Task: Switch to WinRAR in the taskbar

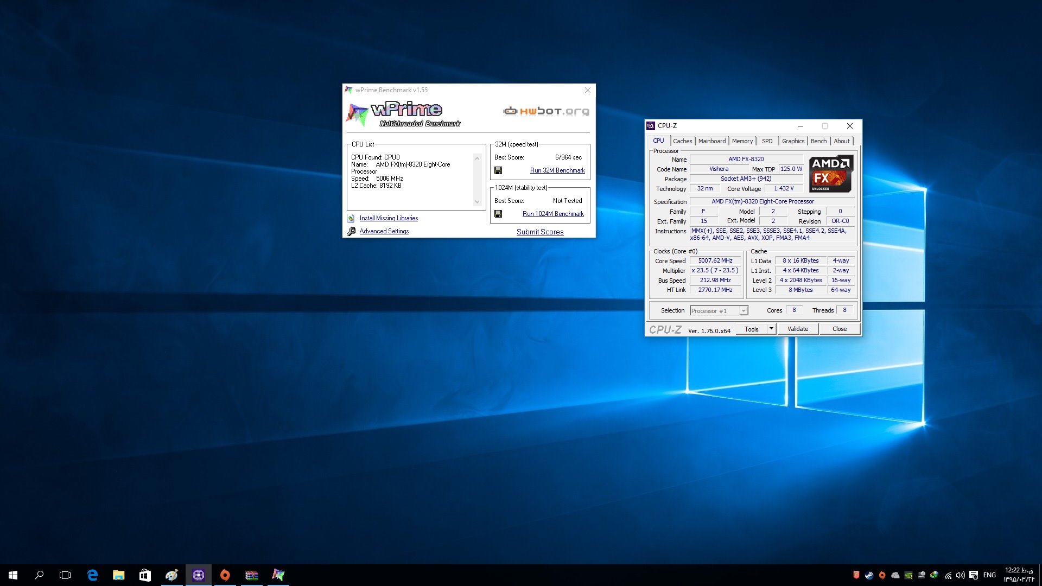Action: click(251, 575)
